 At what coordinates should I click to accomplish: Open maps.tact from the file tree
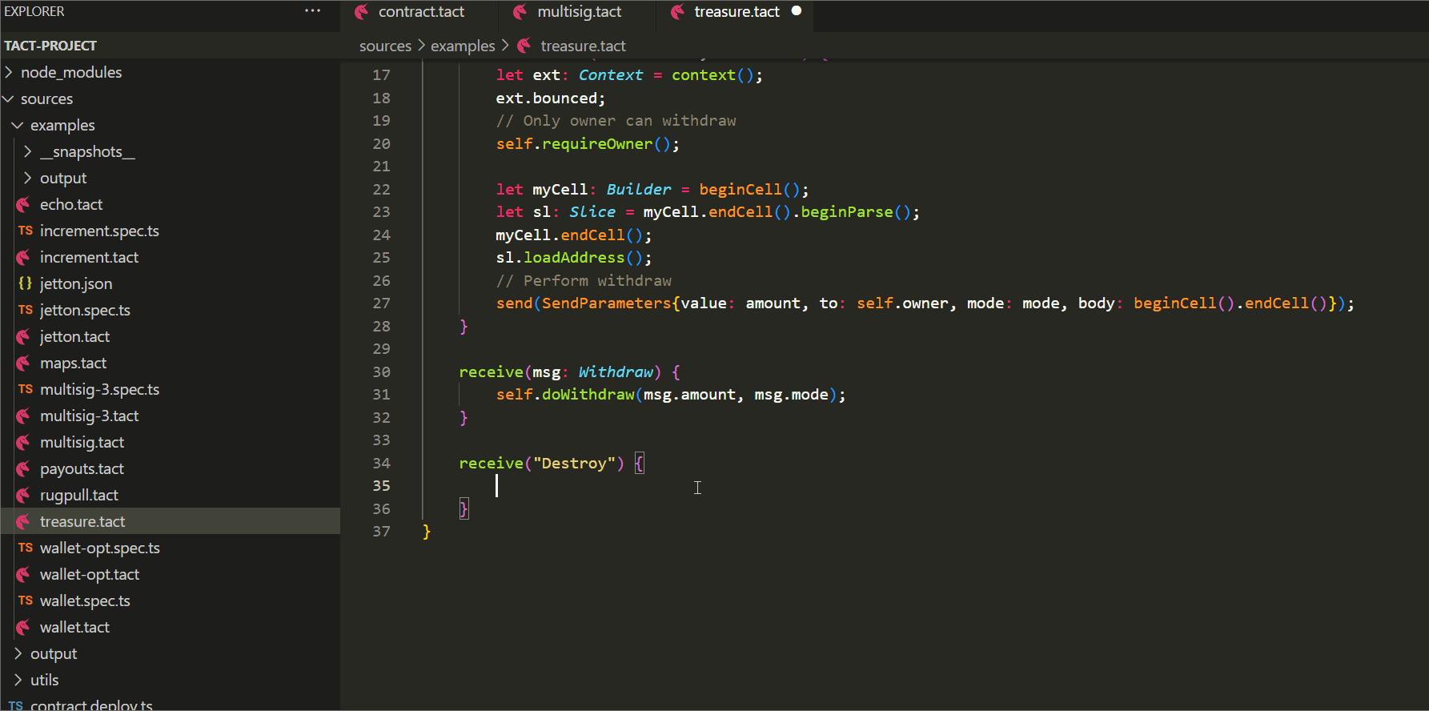click(x=73, y=363)
